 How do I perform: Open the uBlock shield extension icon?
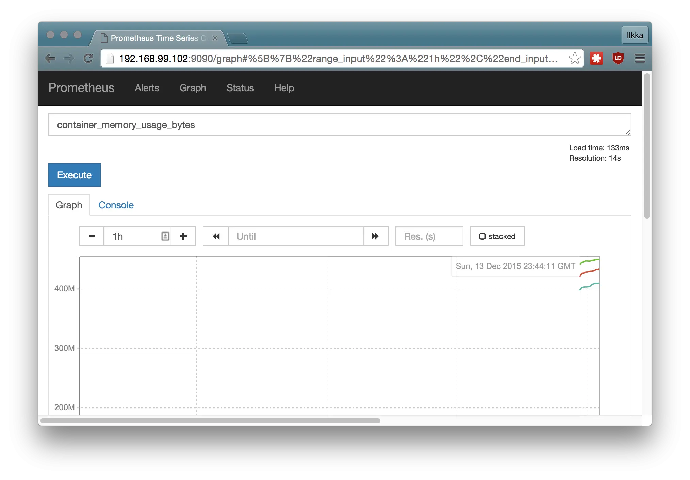(618, 58)
